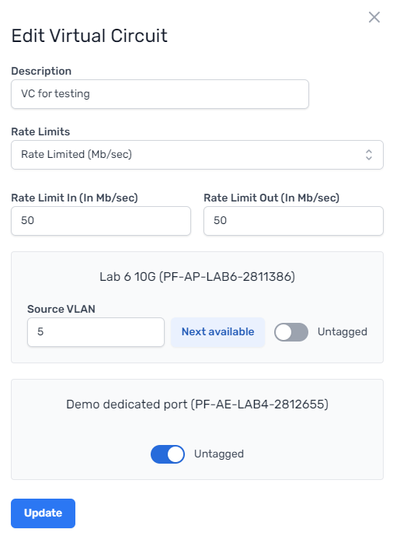Click the Demo dedicated port title text

coord(197,405)
